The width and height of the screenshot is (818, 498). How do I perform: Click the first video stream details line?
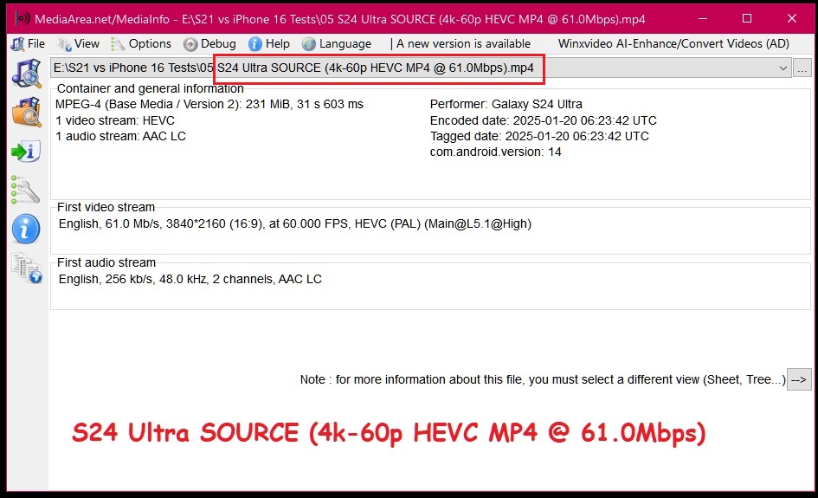[x=295, y=224]
